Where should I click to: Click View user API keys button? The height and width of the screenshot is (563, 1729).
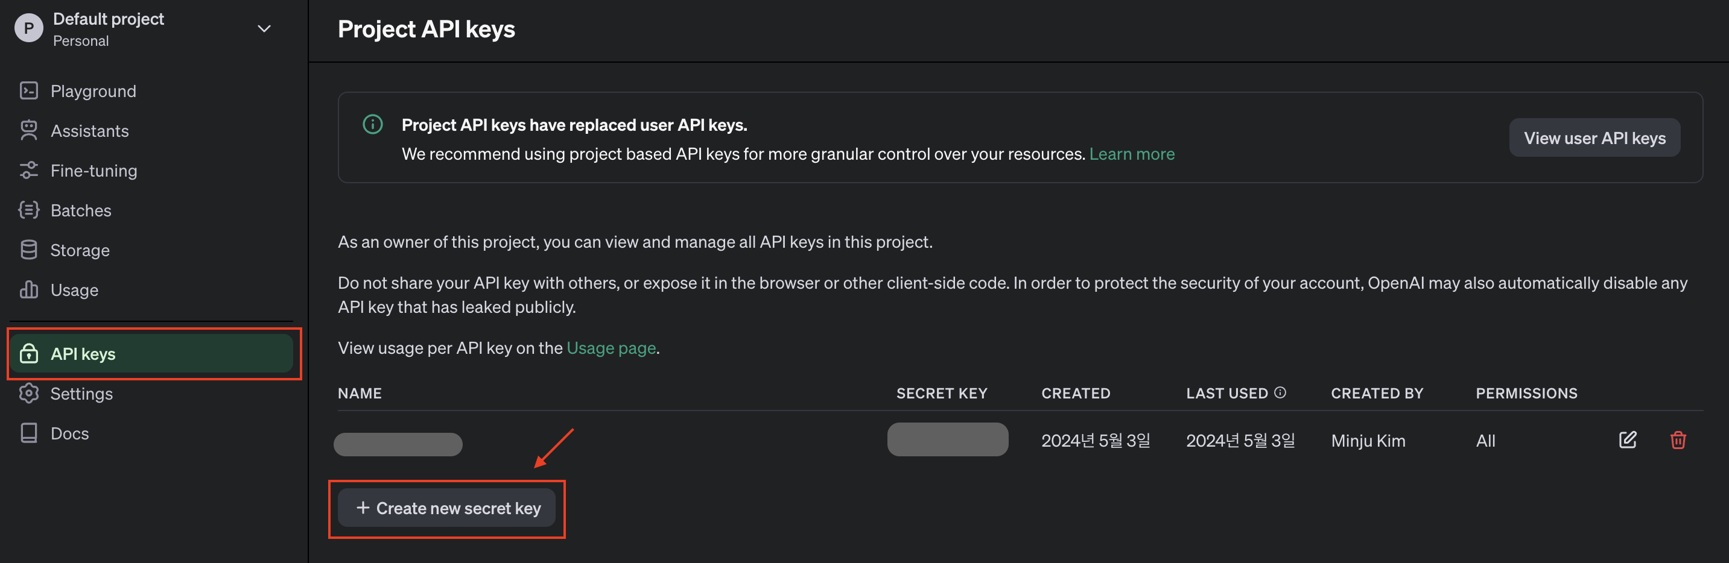click(x=1594, y=137)
